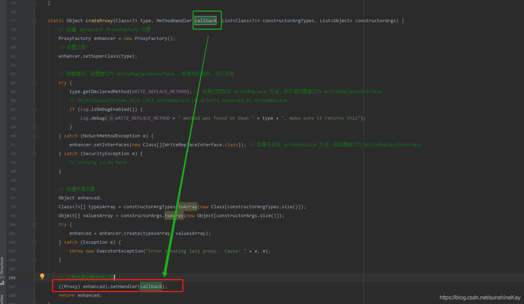Fold the SecurityException catch block

(x=34, y=154)
